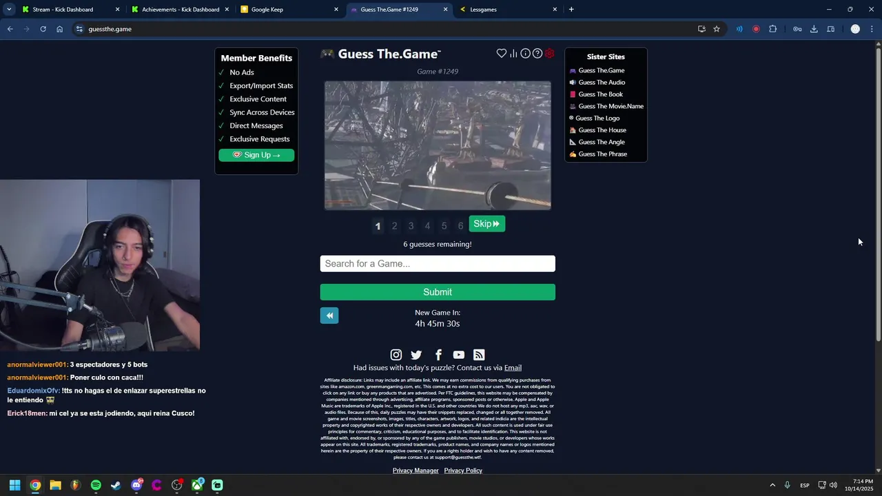Open OBS Studio from the taskbar
The height and width of the screenshot is (496, 882).
pos(177,485)
